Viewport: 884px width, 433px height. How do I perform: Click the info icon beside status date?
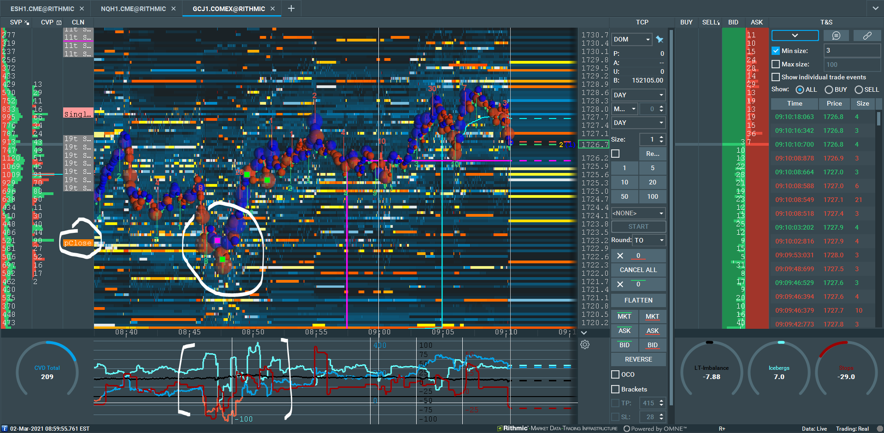5,428
